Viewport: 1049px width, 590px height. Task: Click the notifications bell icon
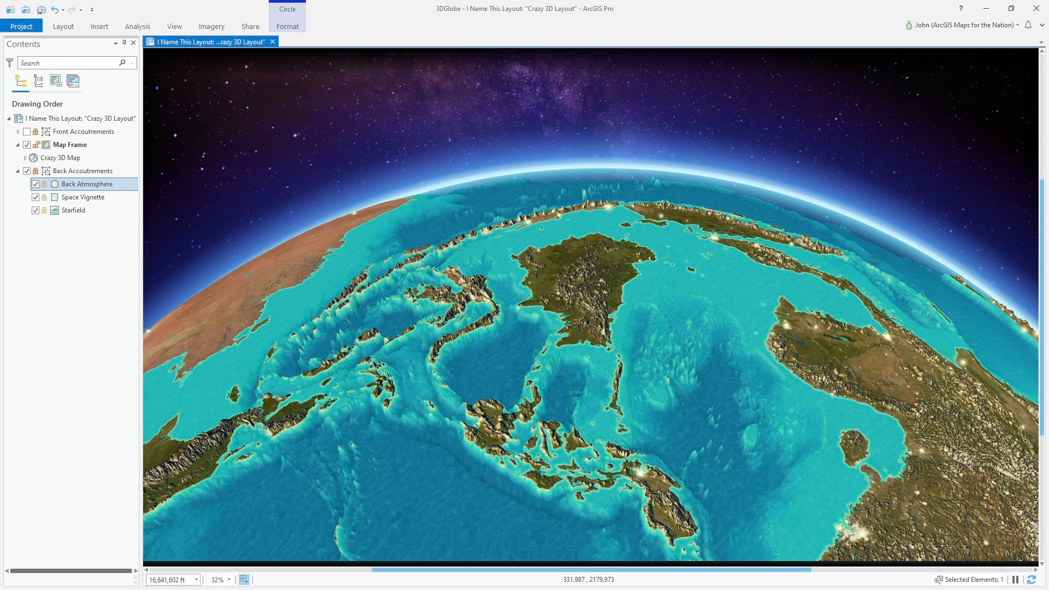(1028, 25)
